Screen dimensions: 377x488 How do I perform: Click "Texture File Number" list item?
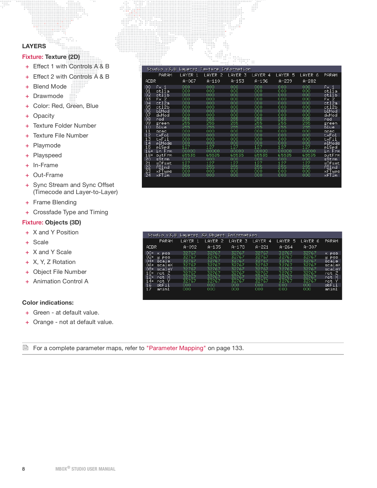point(61,136)
